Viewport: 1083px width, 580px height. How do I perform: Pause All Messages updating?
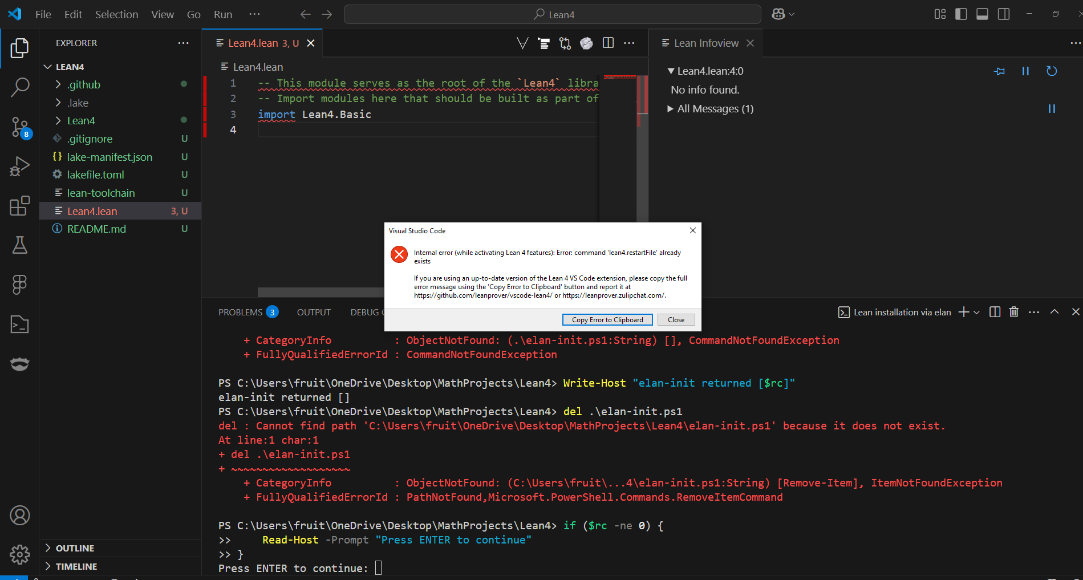[1052, 109]
